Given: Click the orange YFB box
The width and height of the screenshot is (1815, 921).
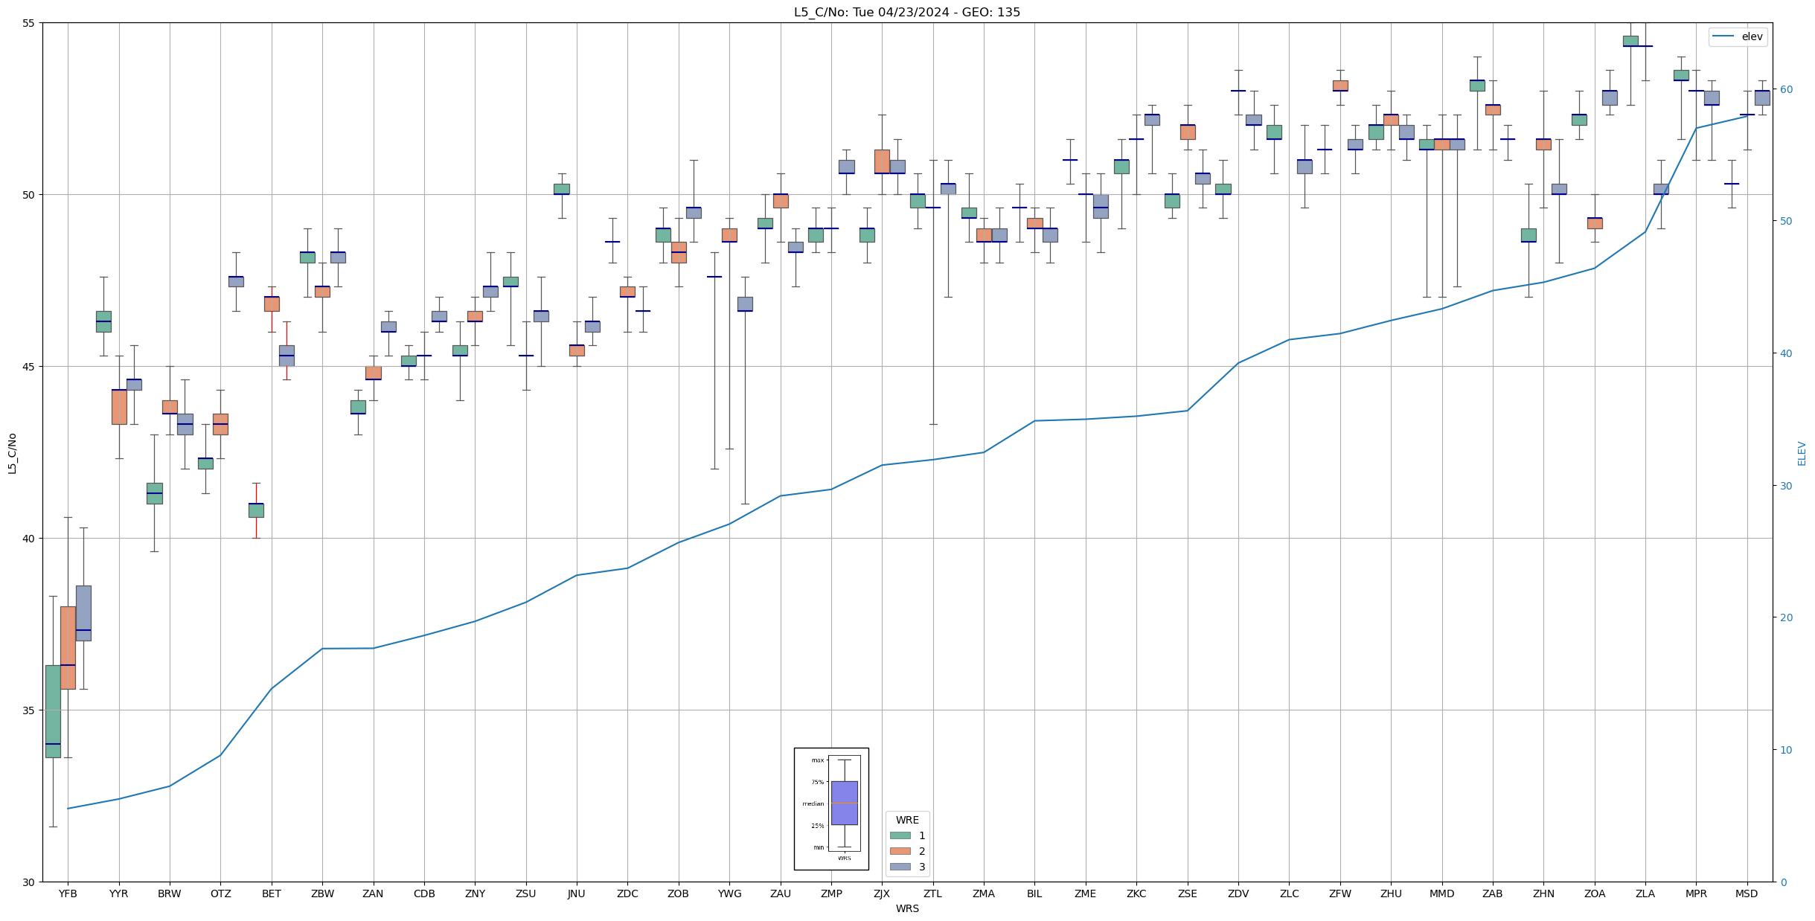Looking at the screenshot, I should [x=68, y=647].
